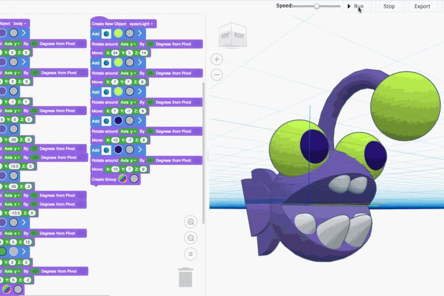Zoom out of the blocks workspace
This screenshot has width=444, height=296.
[x=190, y=238]
